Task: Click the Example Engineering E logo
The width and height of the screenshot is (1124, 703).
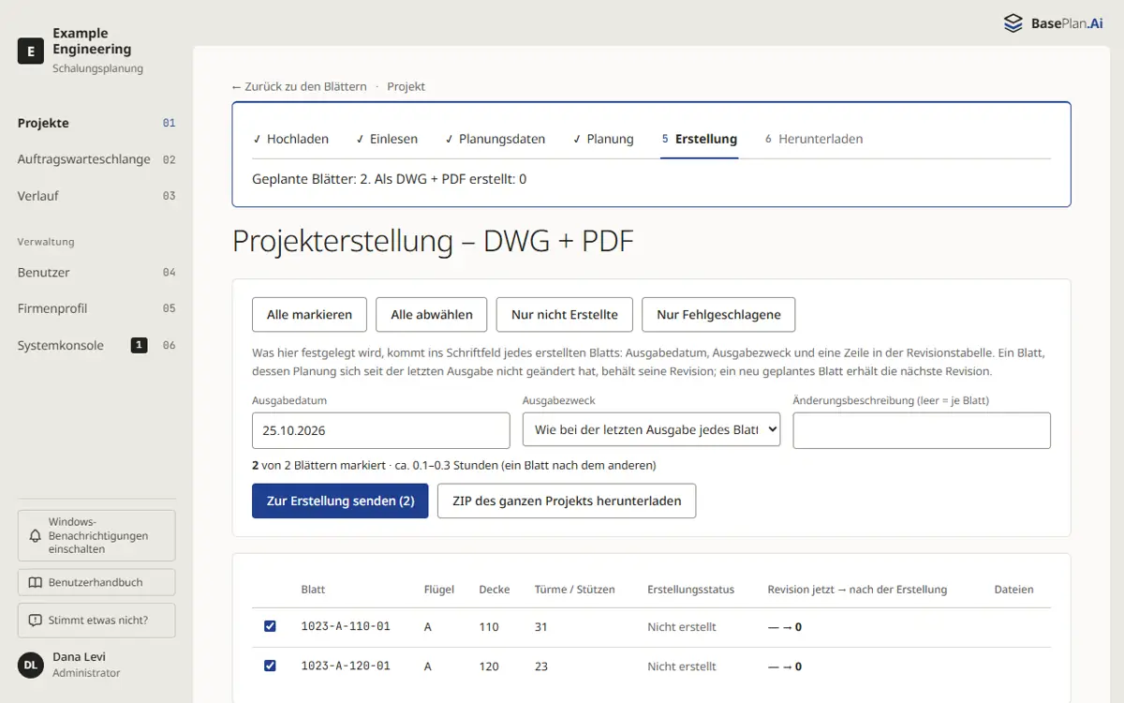Action: pyautogui.click(x=31, y=52)
